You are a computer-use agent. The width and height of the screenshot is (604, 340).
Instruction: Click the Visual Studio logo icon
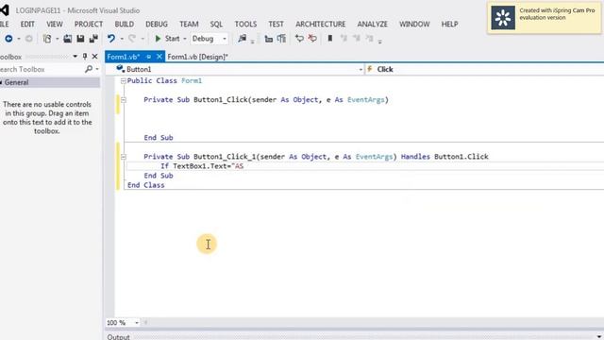(4, 10)
